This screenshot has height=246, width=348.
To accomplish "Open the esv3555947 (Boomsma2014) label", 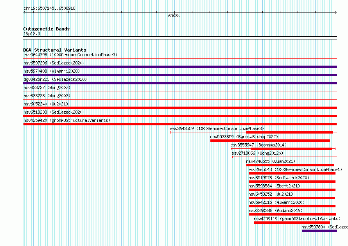I will [x=258, y=145].
